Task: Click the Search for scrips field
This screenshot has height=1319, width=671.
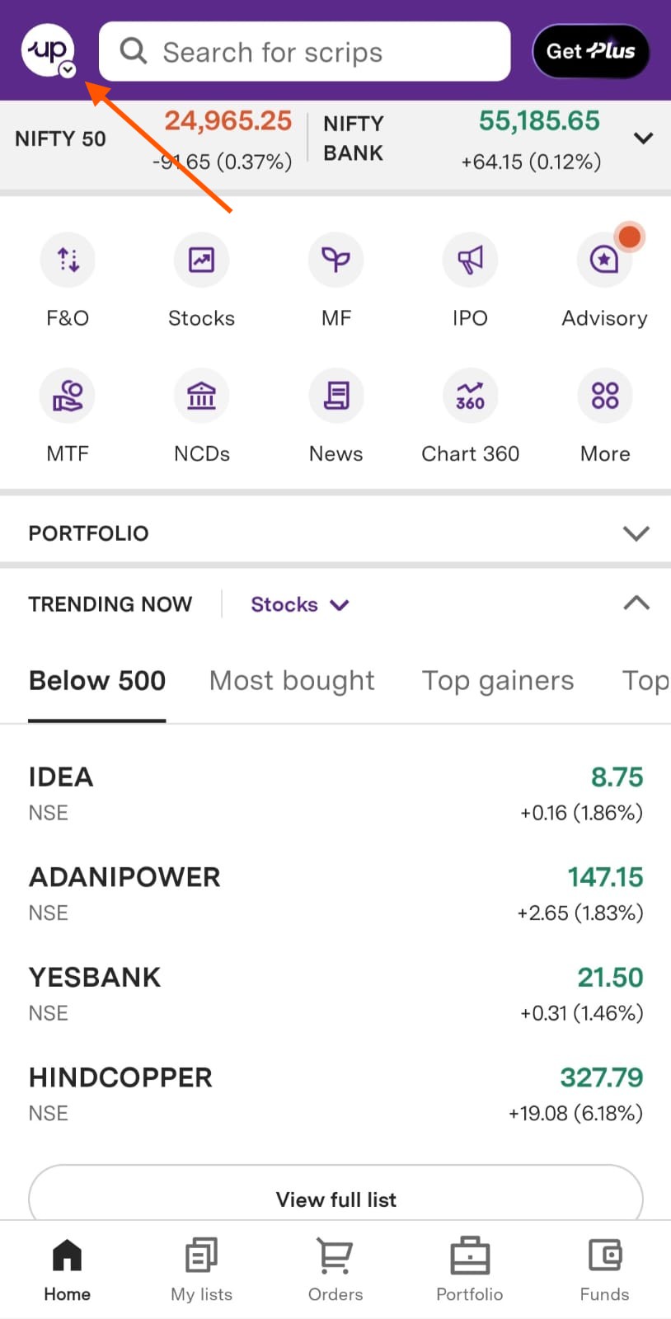Action: [305, 52]
